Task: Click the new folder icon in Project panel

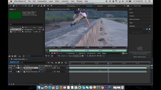Action: 12,56
